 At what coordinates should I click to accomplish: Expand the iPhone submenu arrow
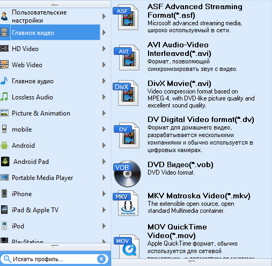point(104,193)
